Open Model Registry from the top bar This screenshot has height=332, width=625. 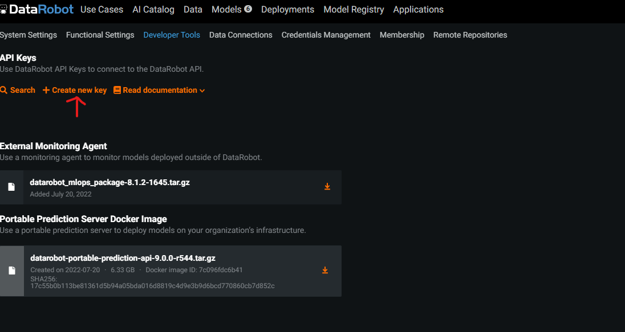click(x=354, y=9)
